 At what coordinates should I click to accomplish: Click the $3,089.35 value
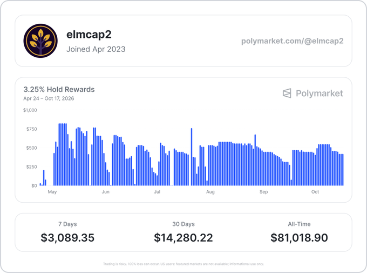[x=67, y=237]
